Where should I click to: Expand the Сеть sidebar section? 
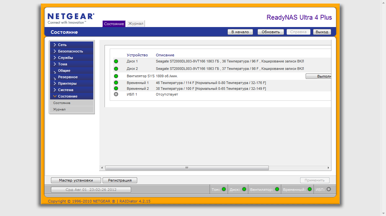click(72, 45)
